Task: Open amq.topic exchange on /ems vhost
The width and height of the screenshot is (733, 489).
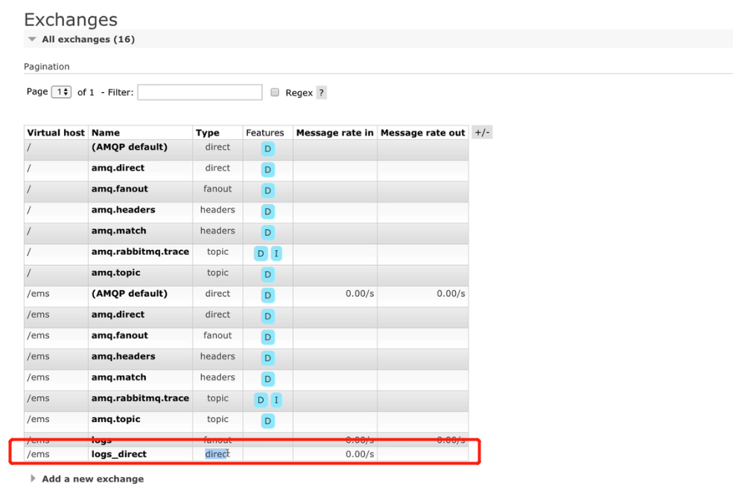Action: point(116,420)
